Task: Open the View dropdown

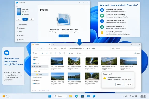Action: pos(80,53)
